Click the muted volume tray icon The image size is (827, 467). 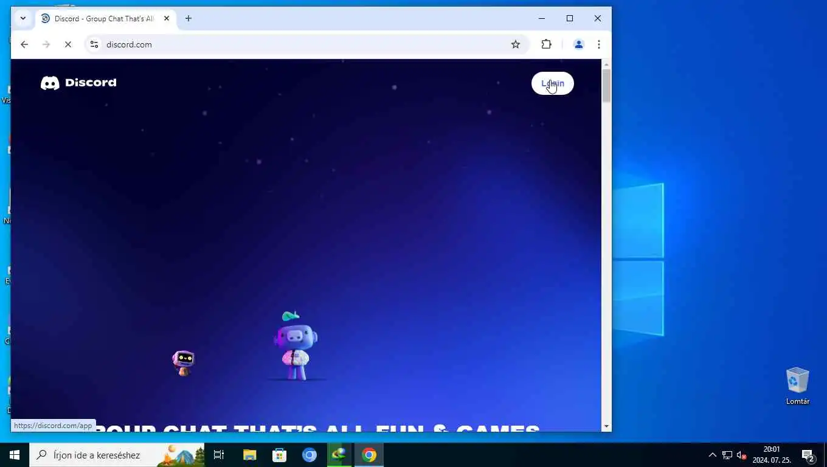tap(741, 455)
